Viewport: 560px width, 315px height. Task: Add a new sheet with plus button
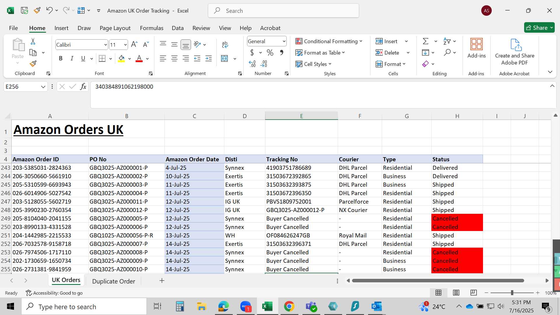(162, 281)
